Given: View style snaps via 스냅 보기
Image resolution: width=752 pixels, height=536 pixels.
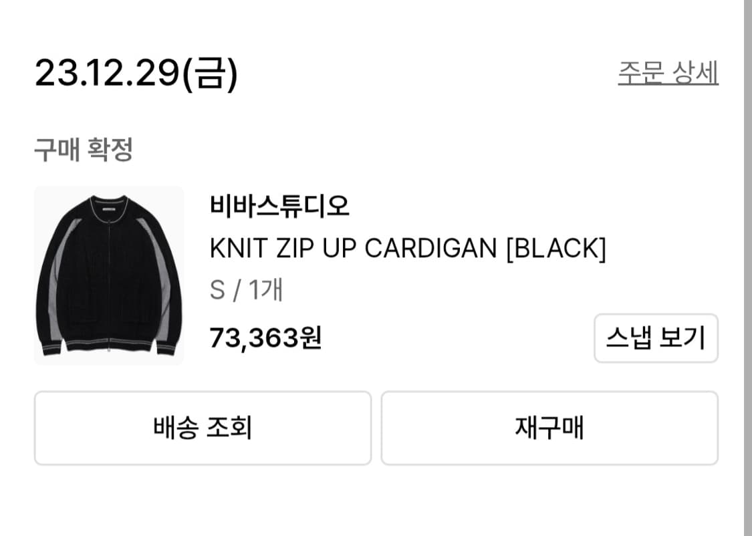Looking at the screenshot, I should pos(656,338).
